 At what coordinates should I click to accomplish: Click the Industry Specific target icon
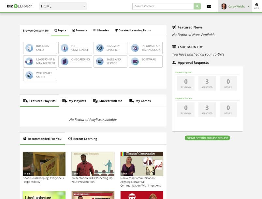click(100, 48)
